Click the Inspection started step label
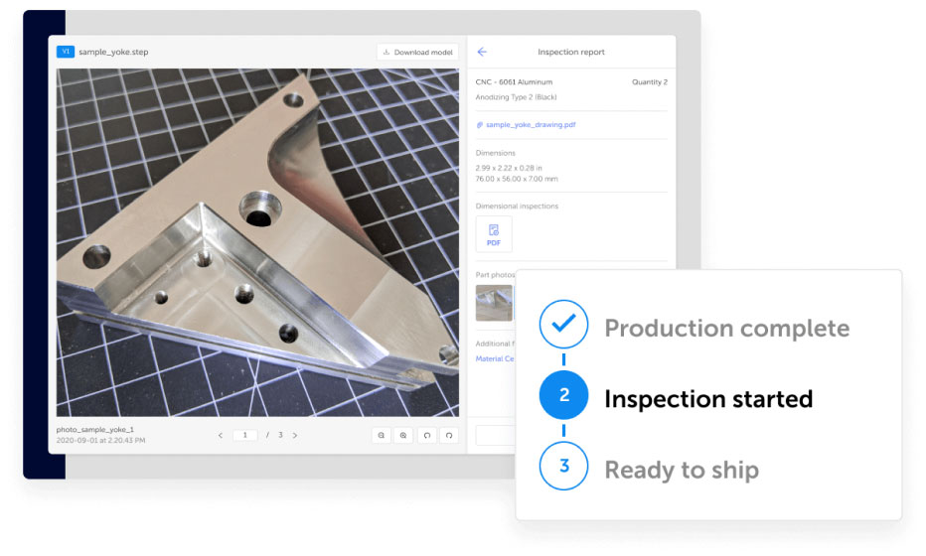Screen dimensions: 926x556 [708, 399]
